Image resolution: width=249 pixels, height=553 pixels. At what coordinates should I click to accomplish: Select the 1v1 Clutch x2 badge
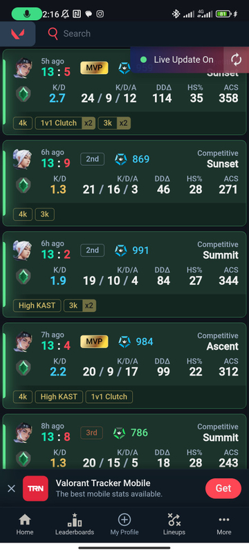pyautogui.click(x=65, y=123)
